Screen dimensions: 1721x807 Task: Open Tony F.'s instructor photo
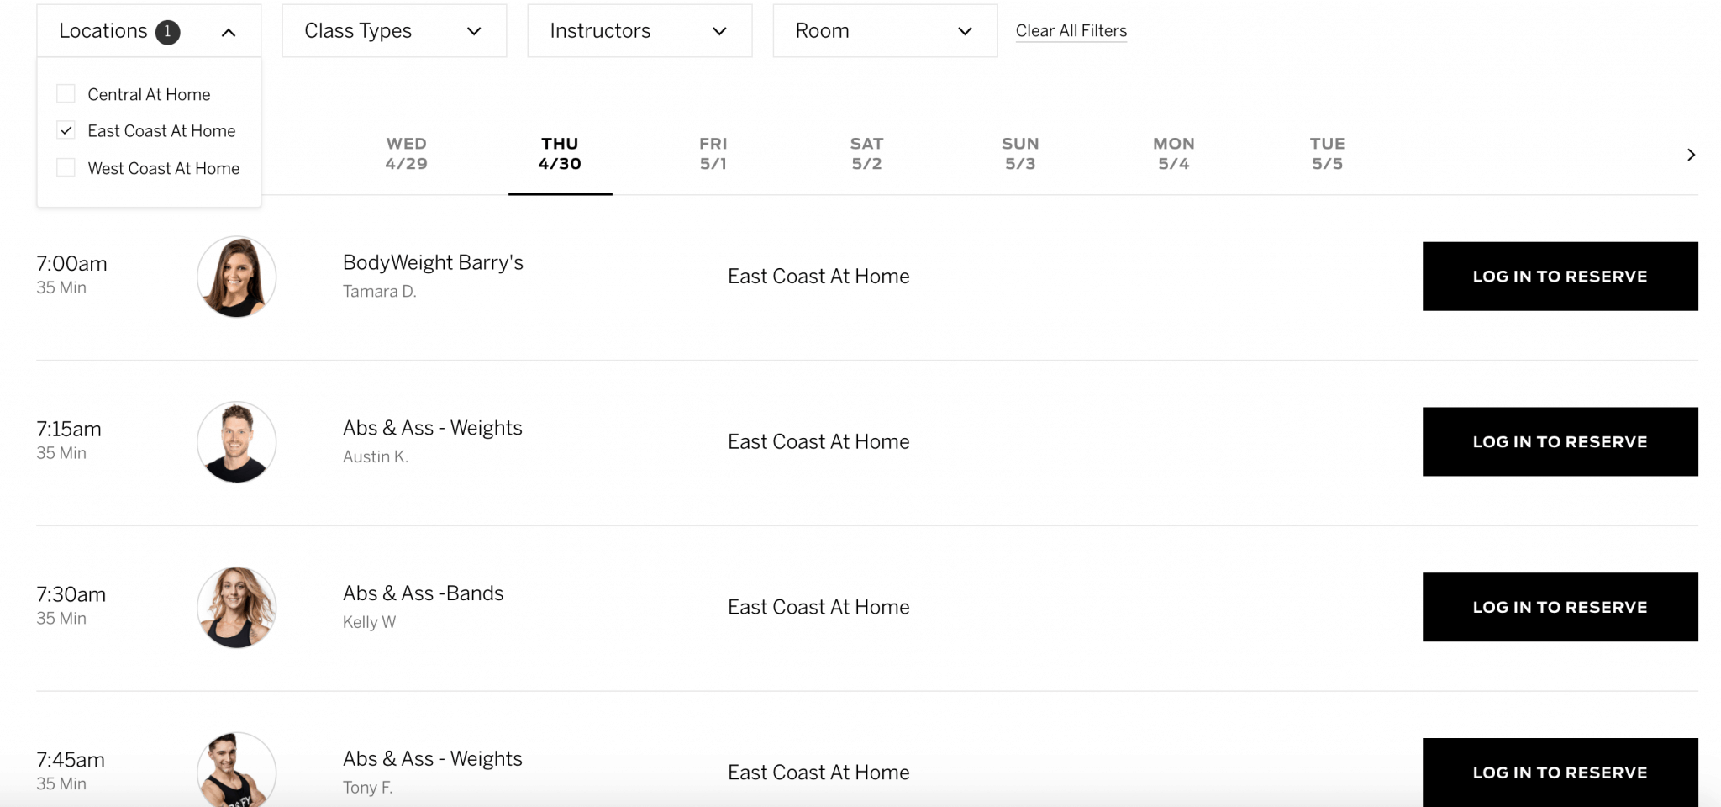[237, 770]
